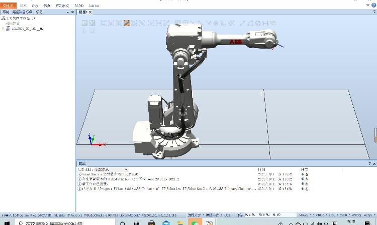This screenshot has width=377, height=225.
Task: Select the 布局 (Layout) panel tab
Action: click(x=6, y=12)
